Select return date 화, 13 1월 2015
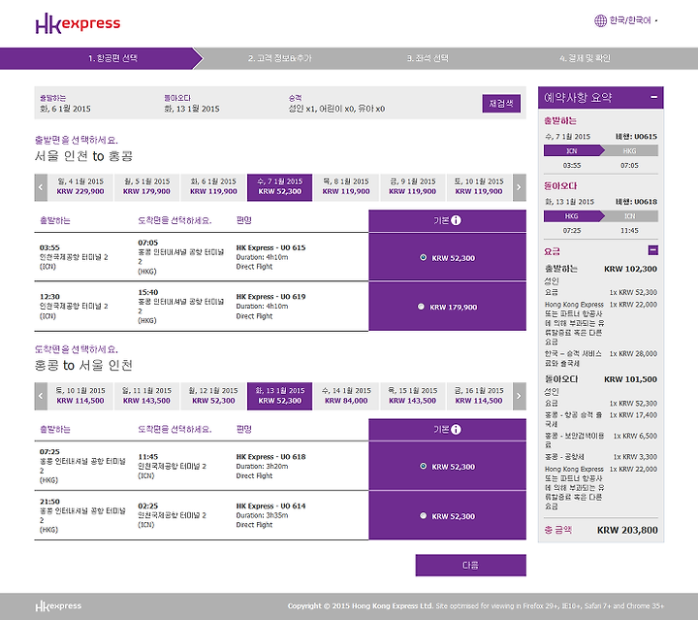The height and width of the screenshot is (620, 698). coord(279,396)
